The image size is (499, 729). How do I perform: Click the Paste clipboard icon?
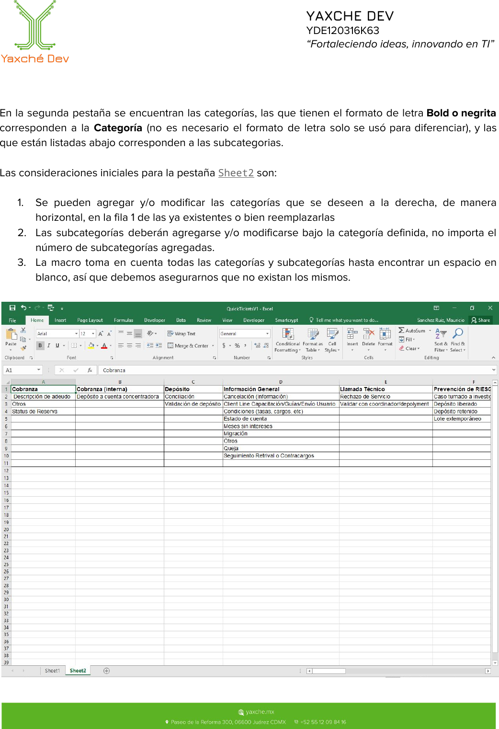click(11, 334)
